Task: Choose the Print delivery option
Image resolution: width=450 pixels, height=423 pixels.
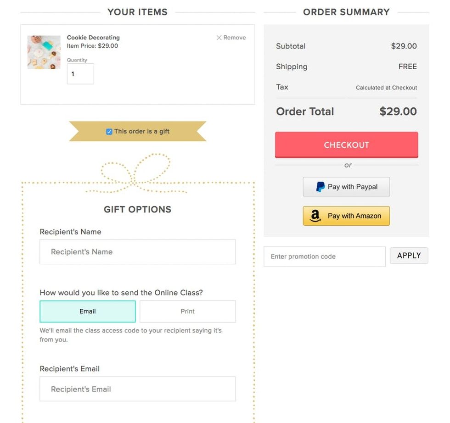Action: [x=187, y=312]
